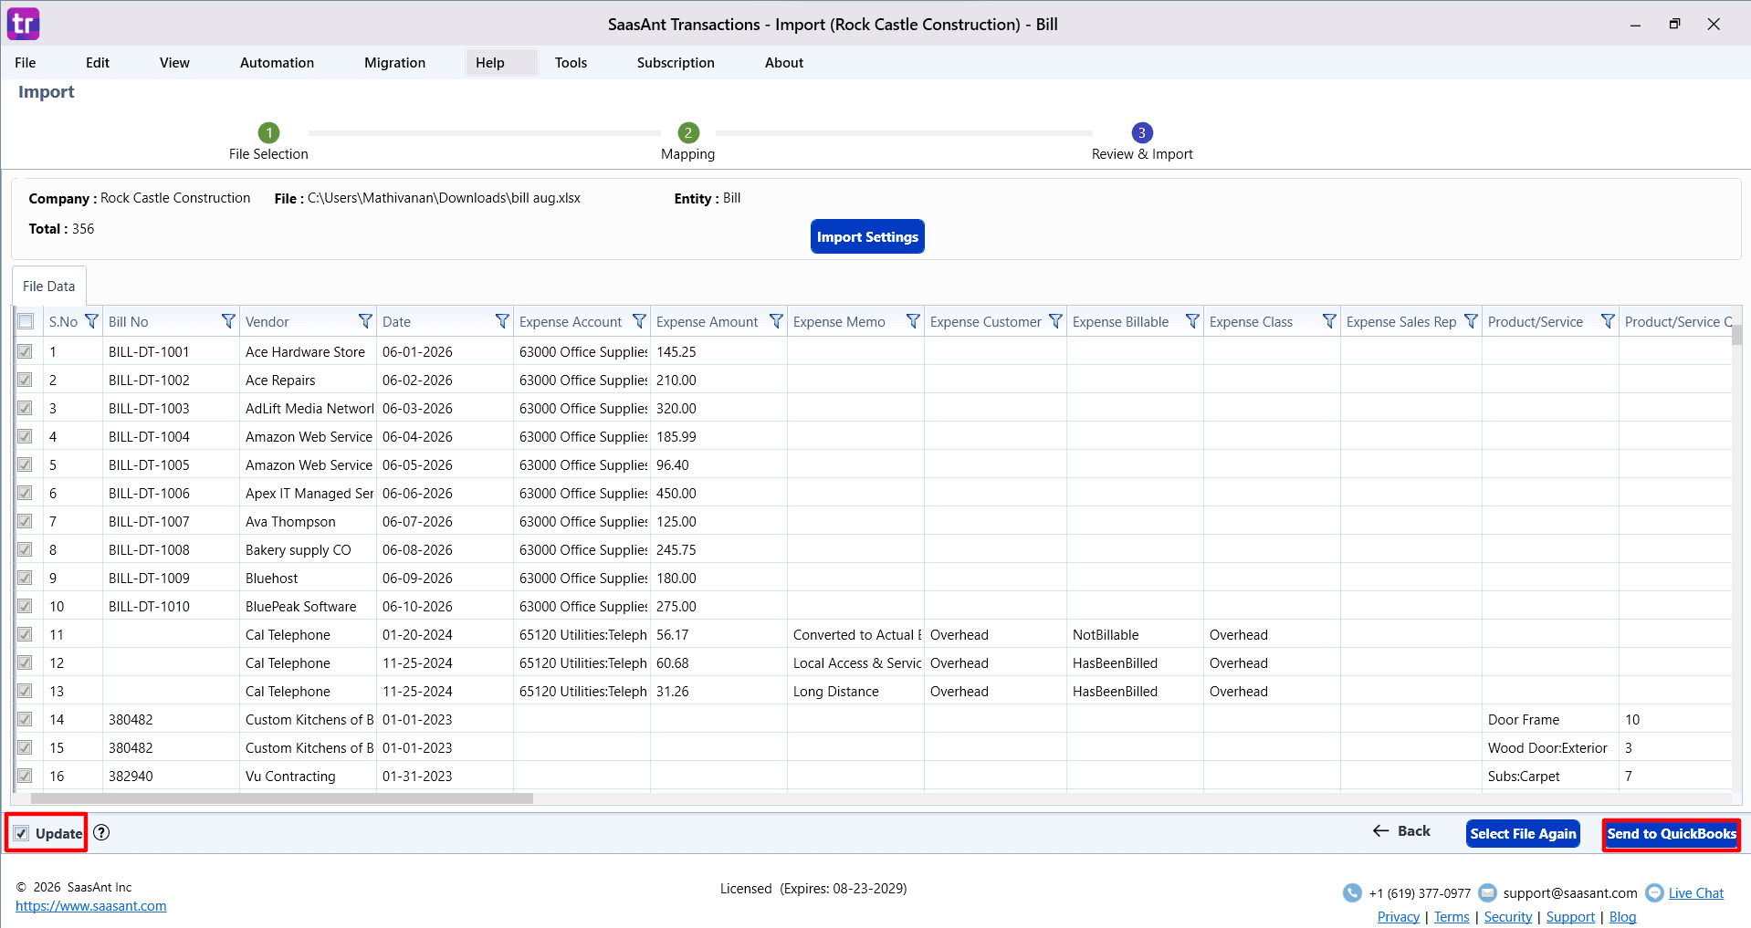Open the Live Chat link
The height and width of the screenshot is (928, 1751).
coord(1696,893)
